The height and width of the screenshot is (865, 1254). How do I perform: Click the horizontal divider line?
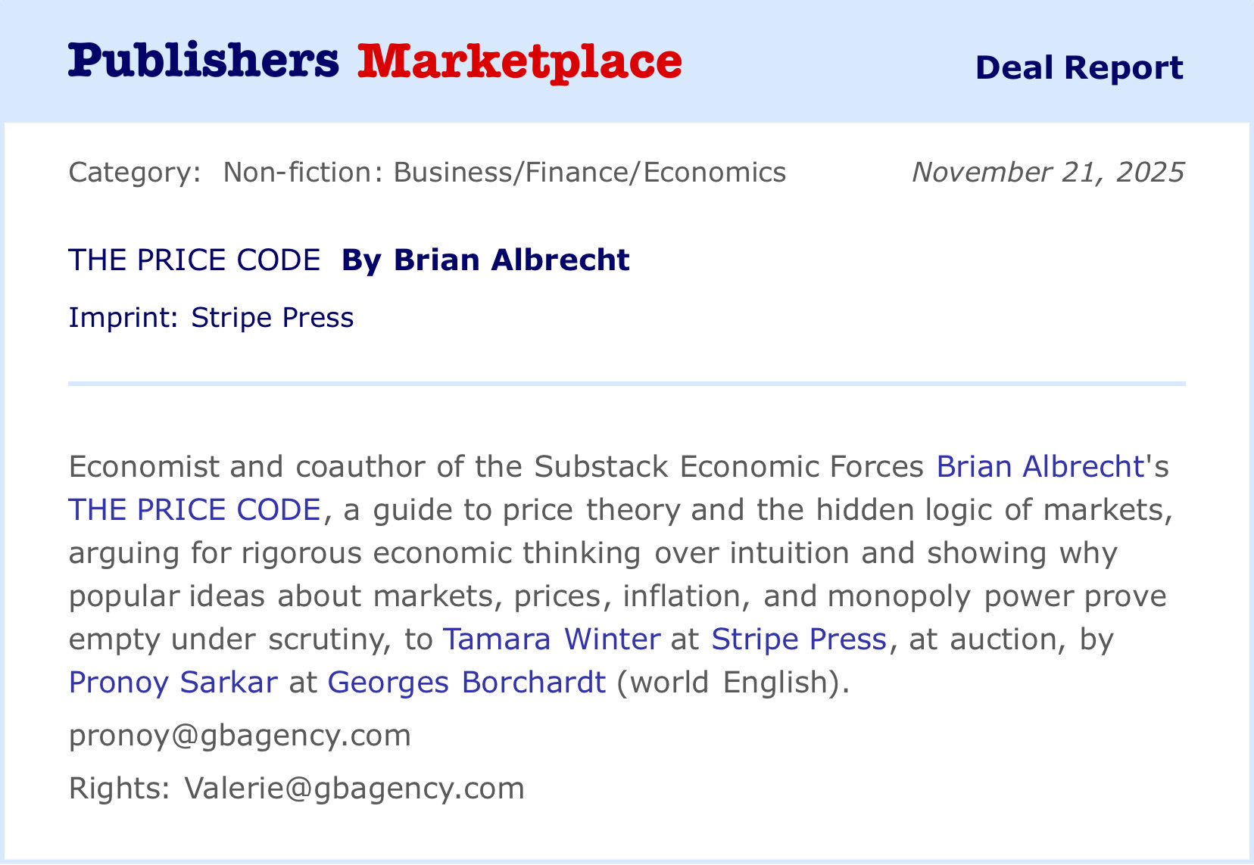(626, 384)
